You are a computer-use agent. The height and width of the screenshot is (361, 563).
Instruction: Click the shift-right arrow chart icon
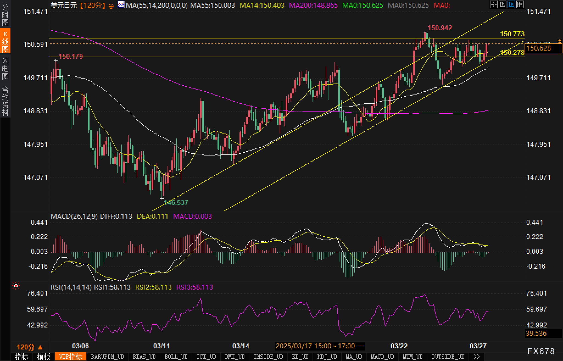[520, 4]
